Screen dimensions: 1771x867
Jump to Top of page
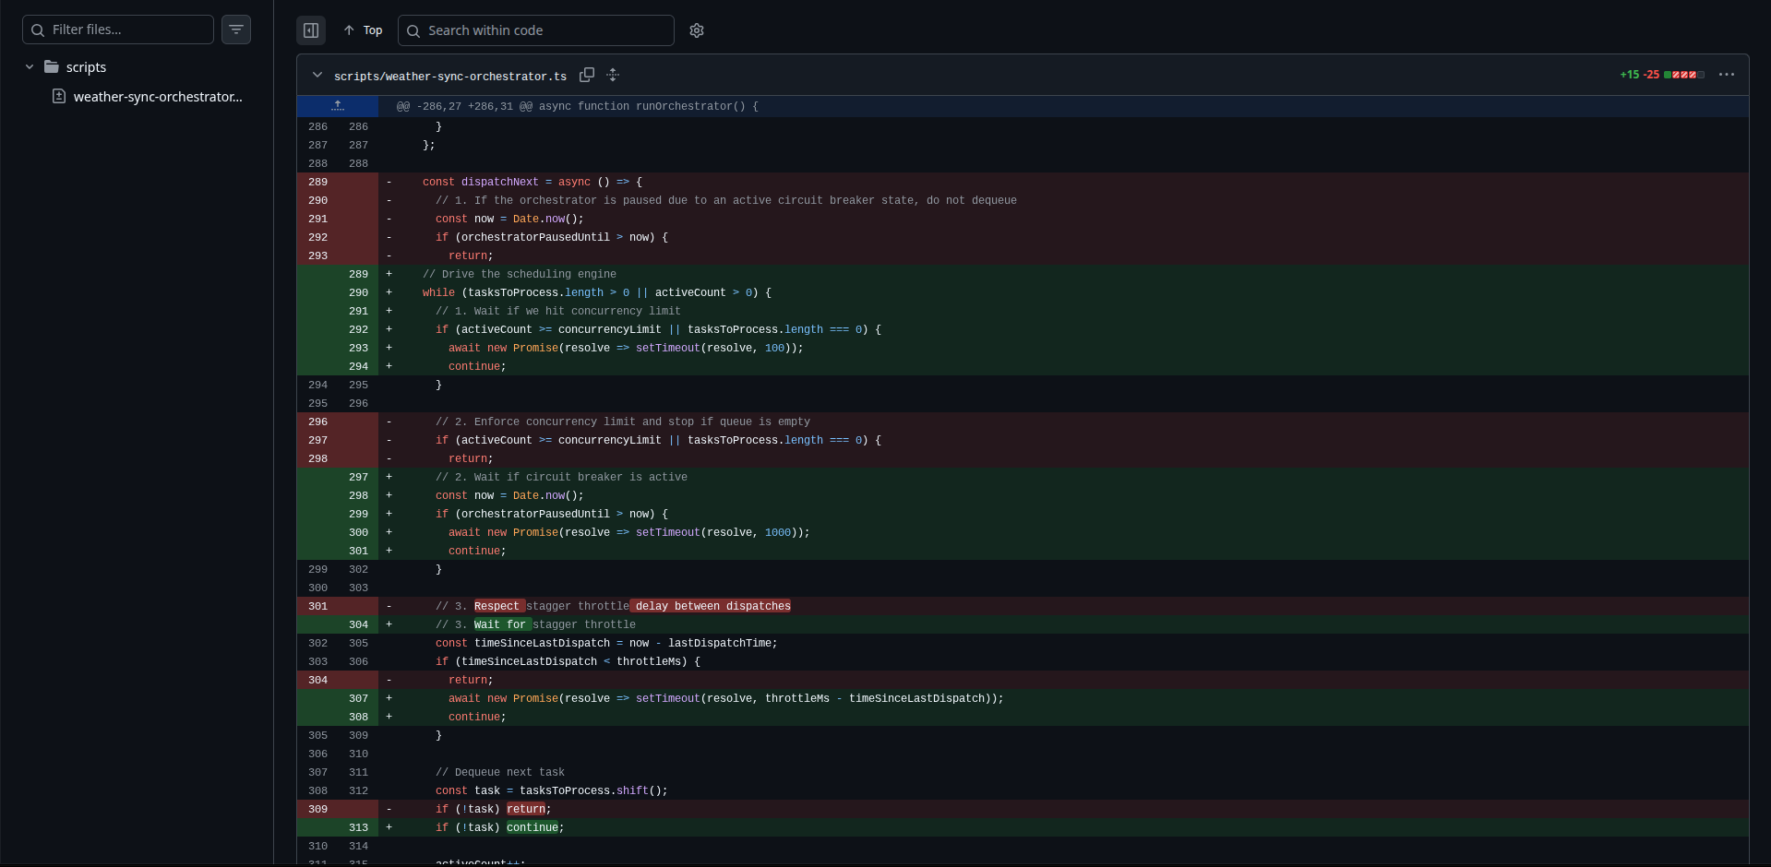pyautogui.click(x=363, y=30)
